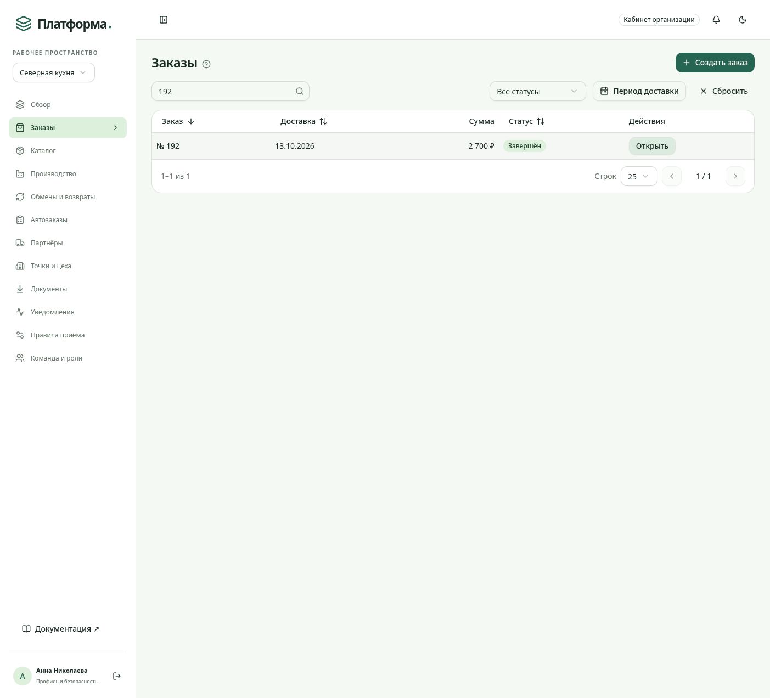Click Открыть for order 192

tap(652, 146)
